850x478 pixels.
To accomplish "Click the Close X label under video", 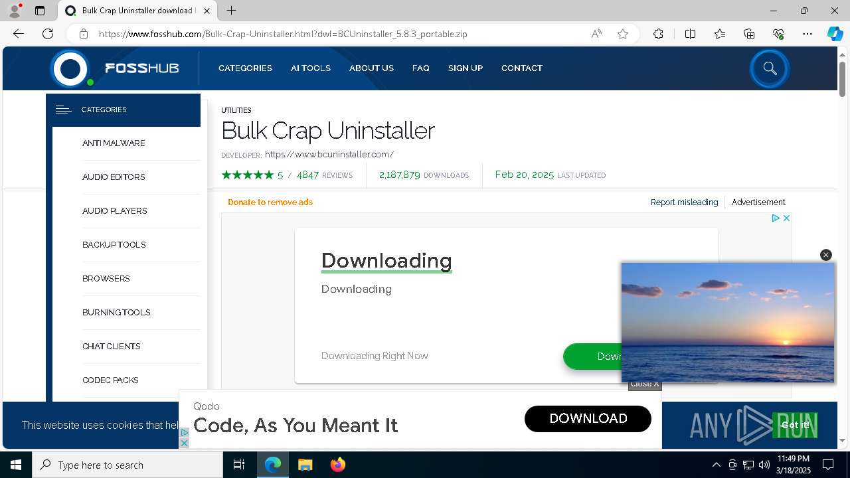I will point(645,384).
